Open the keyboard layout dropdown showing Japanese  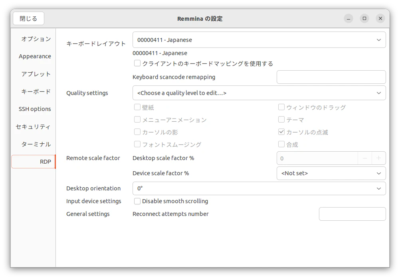coord(259,40)
